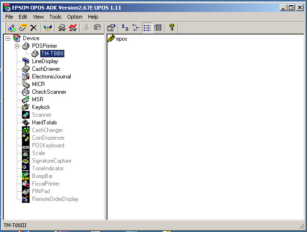Click the red-crossed sharing toolbar icon

73,28
